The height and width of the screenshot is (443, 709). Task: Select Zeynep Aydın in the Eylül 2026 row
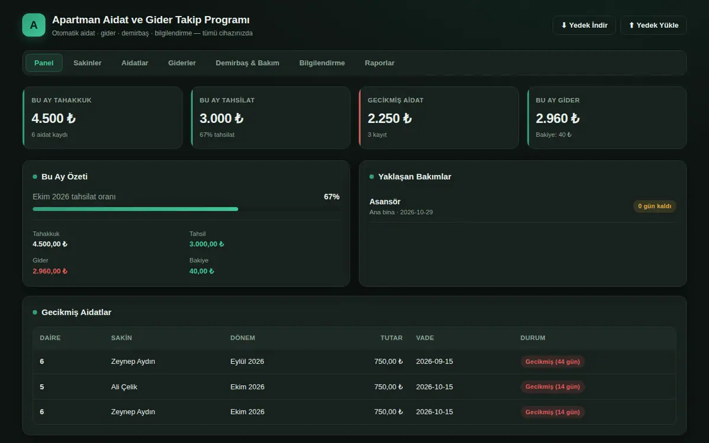pos(133,361)
